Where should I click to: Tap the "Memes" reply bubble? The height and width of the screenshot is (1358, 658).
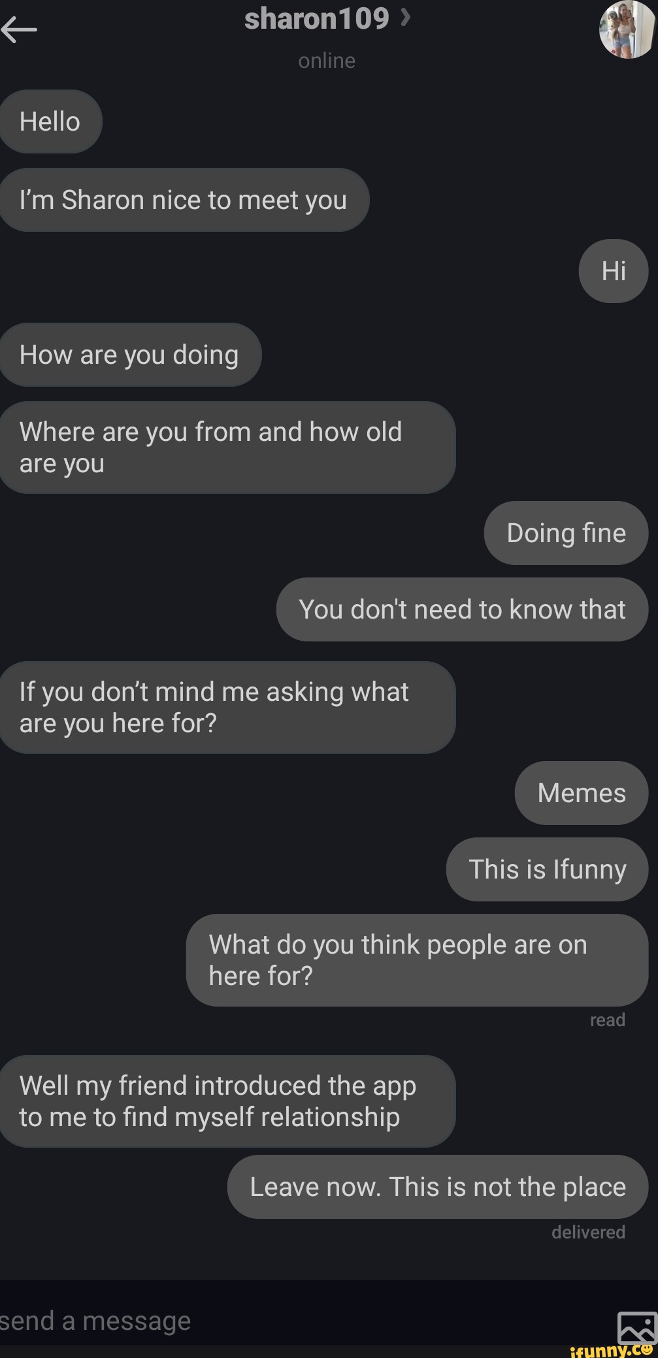[x=581, y=793]
